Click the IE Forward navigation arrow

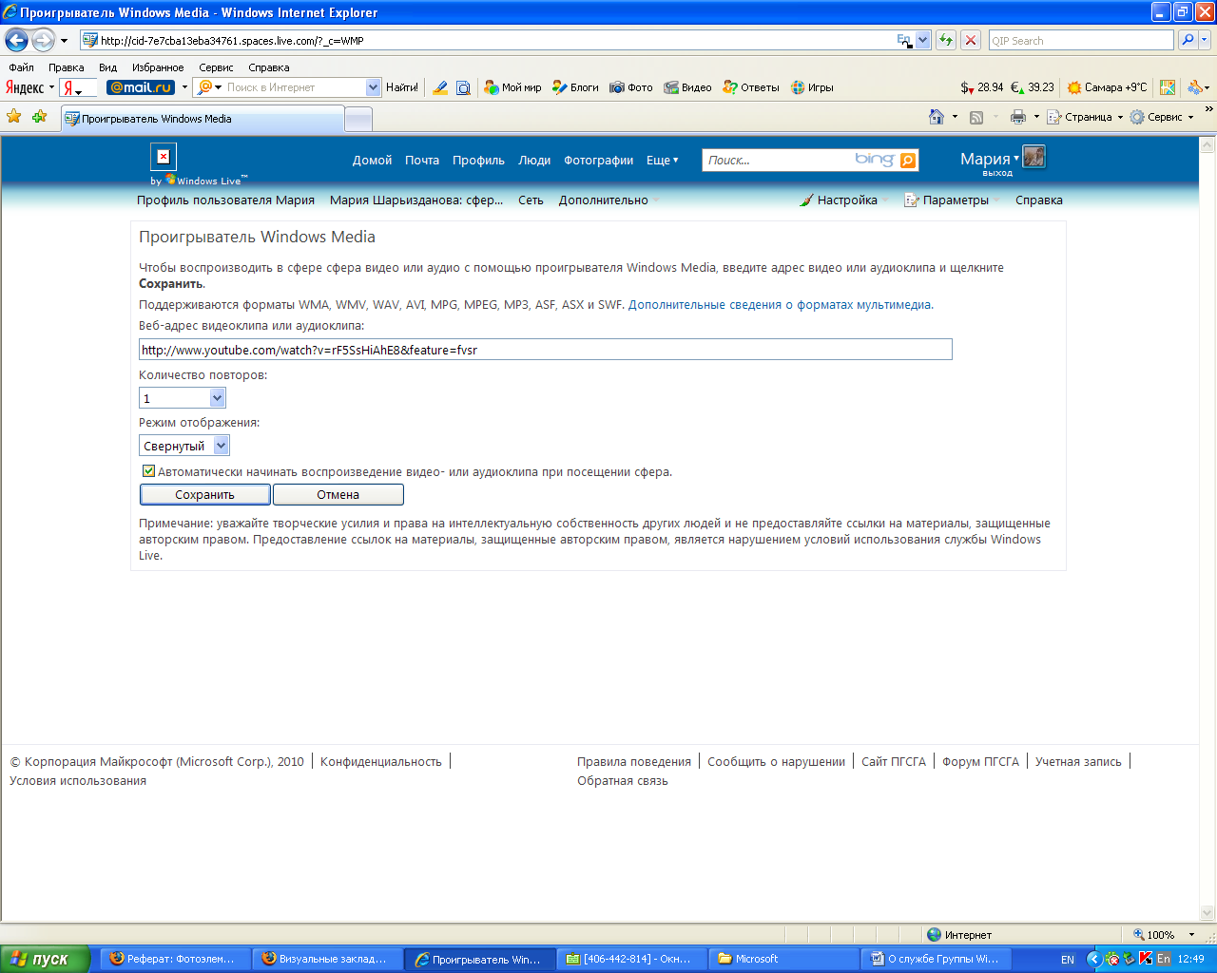coord(43,40)
